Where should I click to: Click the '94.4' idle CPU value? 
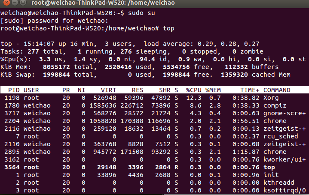pos(147,59)
